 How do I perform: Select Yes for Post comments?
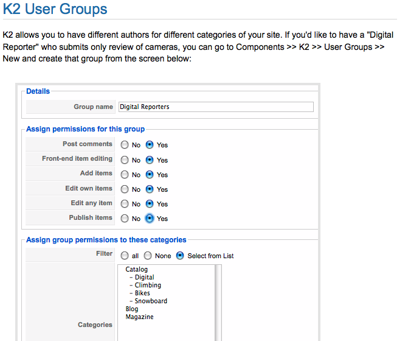150,145
